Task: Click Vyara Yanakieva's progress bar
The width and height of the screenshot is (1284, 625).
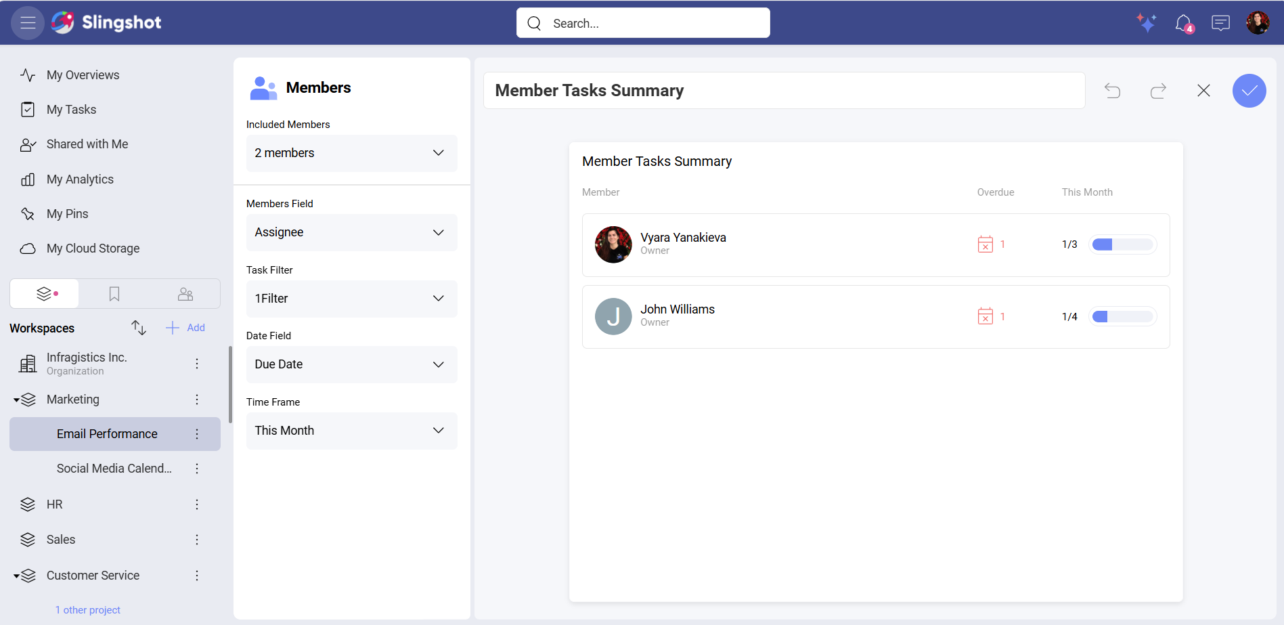Action: (1122, 244)
